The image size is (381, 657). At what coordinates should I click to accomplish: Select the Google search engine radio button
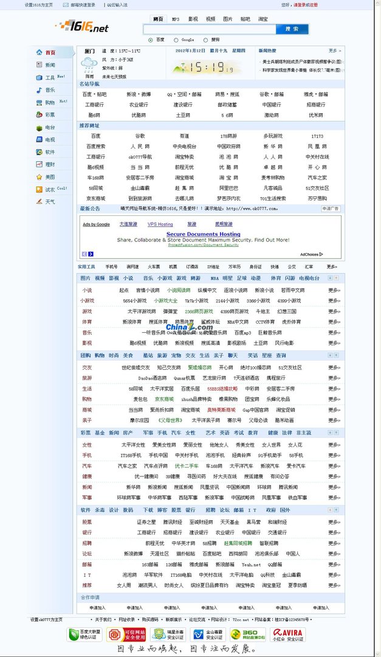[176, 40]
